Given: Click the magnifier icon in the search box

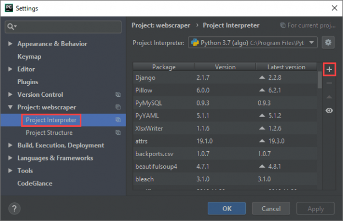Looking at the screenshot, I should point(11,27).
